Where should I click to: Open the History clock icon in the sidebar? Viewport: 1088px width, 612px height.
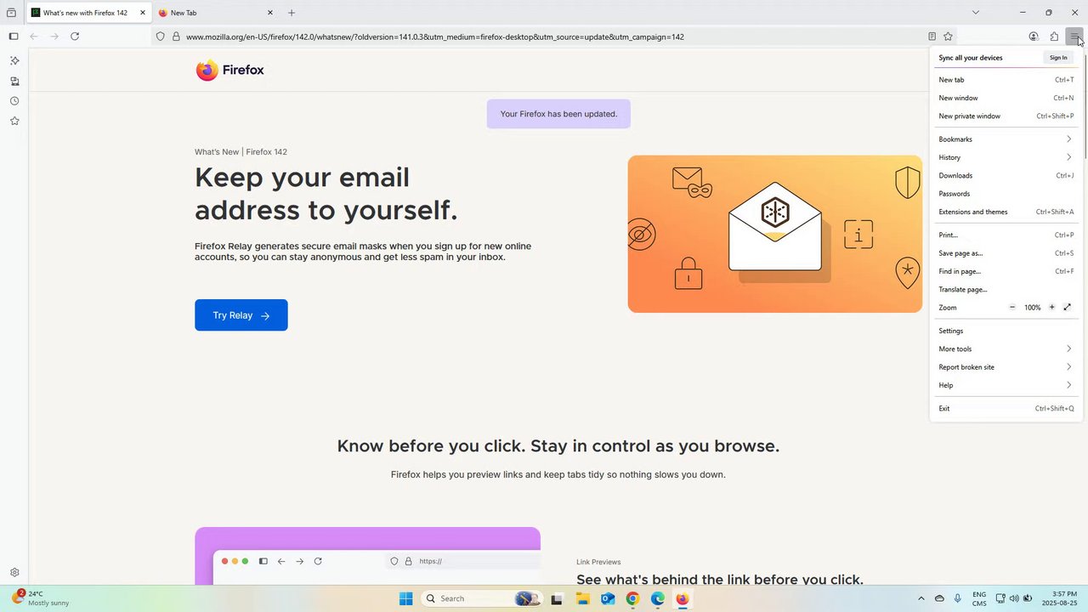coord(14,101)
